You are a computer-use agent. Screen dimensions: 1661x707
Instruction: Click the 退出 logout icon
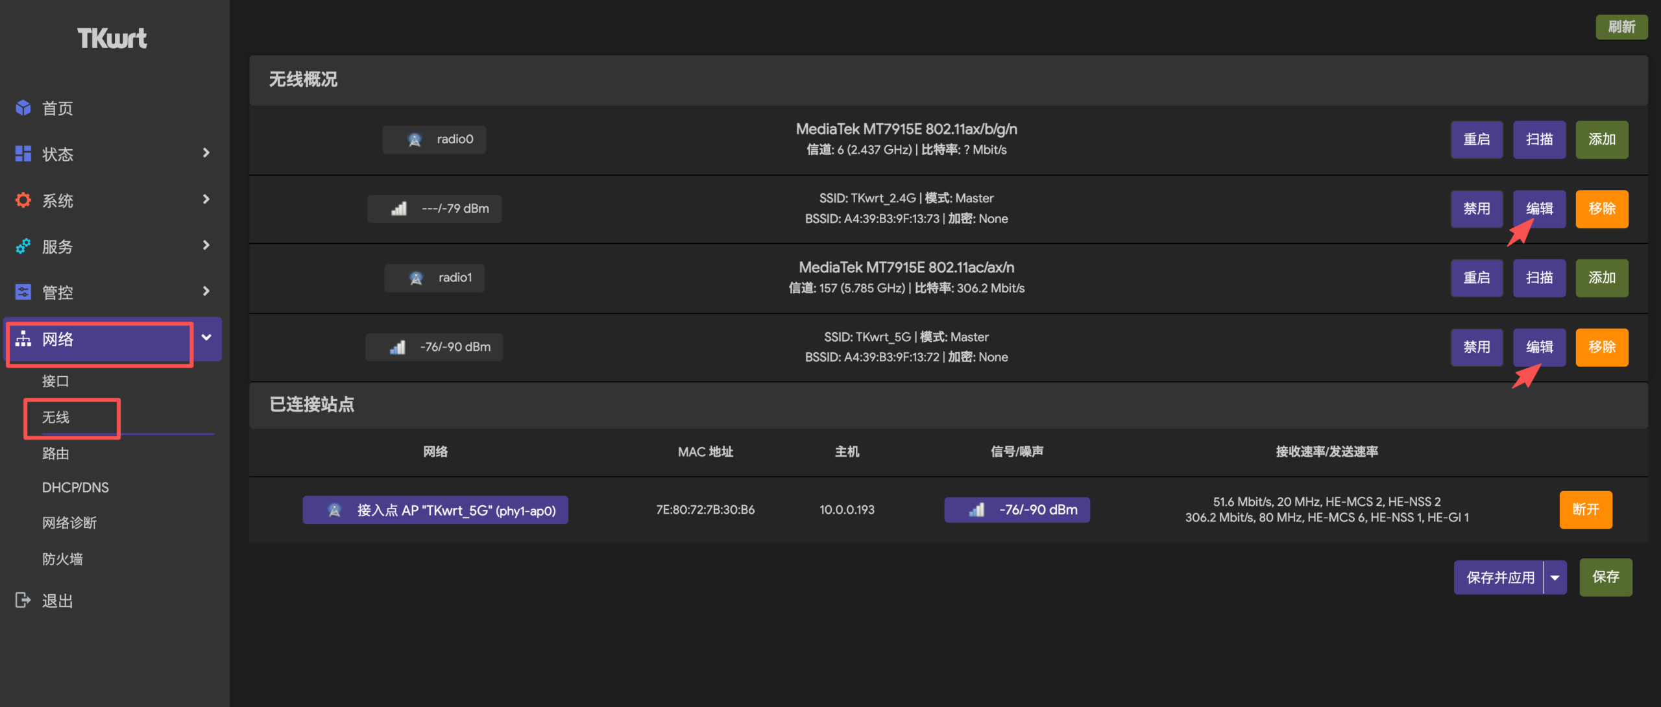23,600
